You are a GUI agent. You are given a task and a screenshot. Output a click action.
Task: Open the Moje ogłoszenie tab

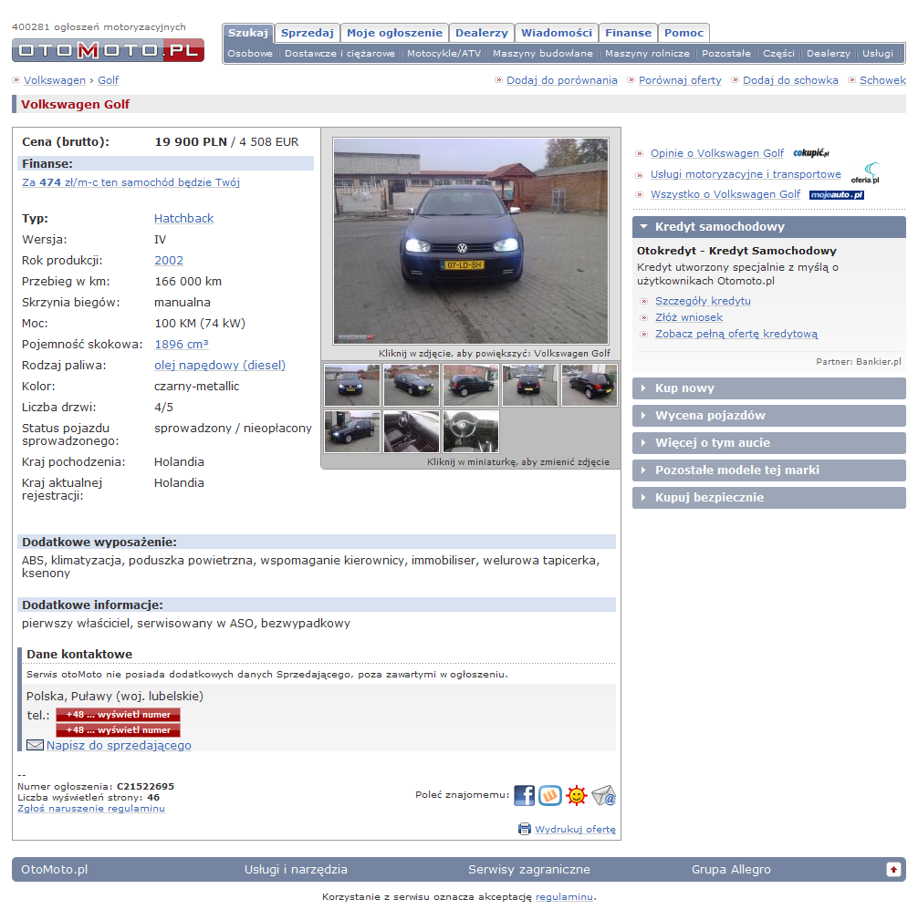pos(394,33)
